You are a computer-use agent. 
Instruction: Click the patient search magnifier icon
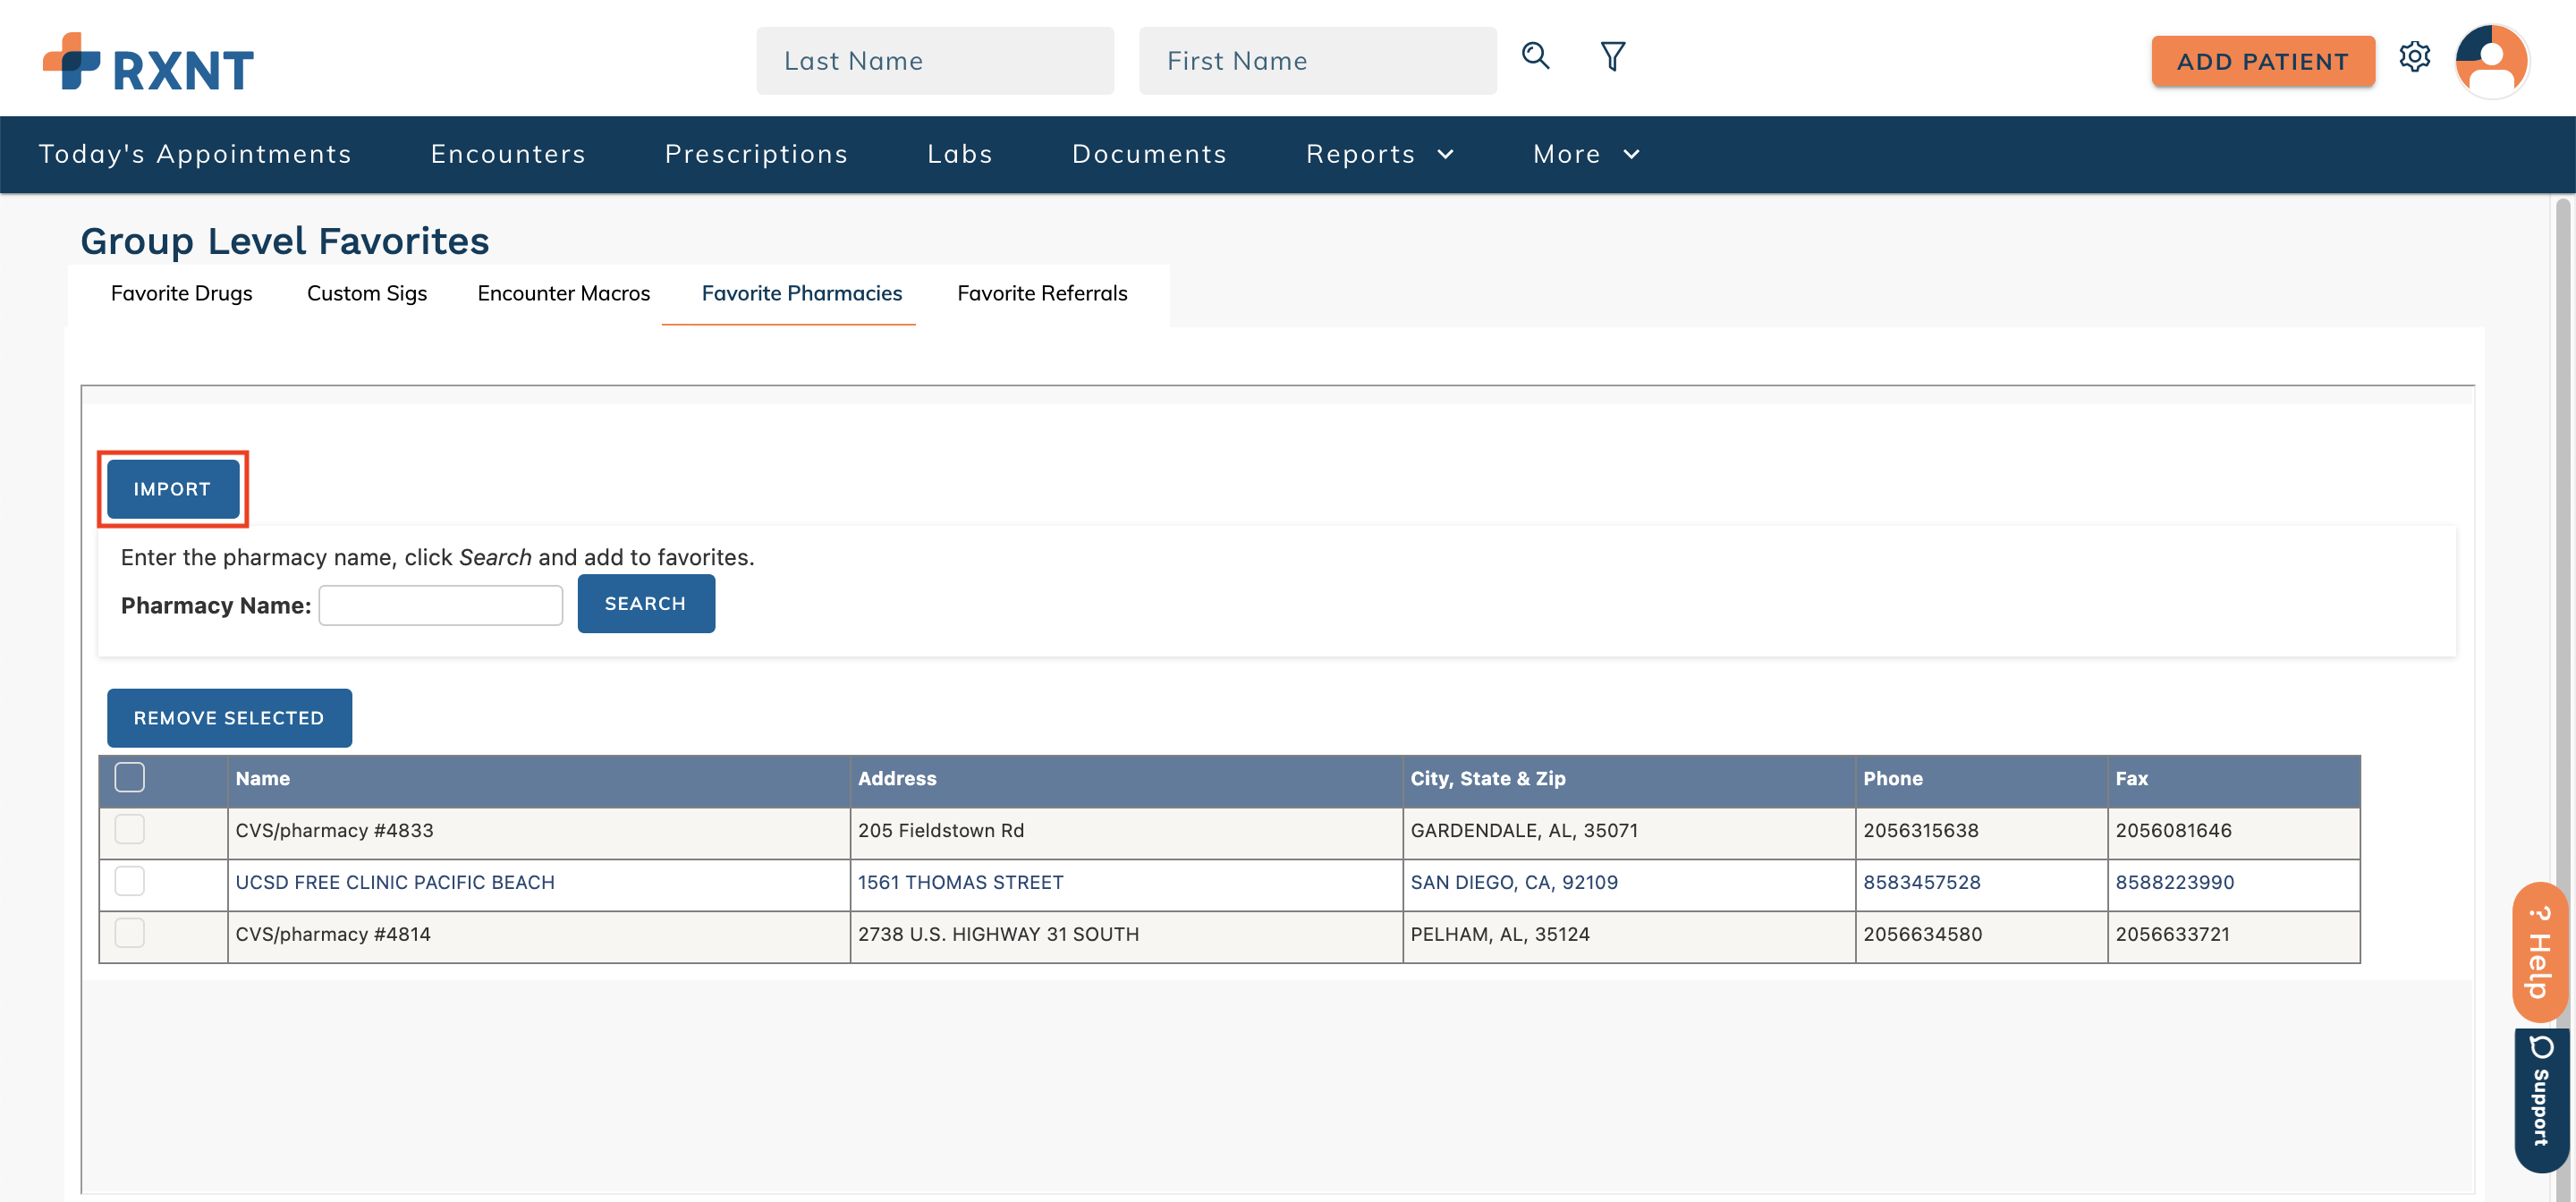pyautogui.click(x=1535, y=56)
